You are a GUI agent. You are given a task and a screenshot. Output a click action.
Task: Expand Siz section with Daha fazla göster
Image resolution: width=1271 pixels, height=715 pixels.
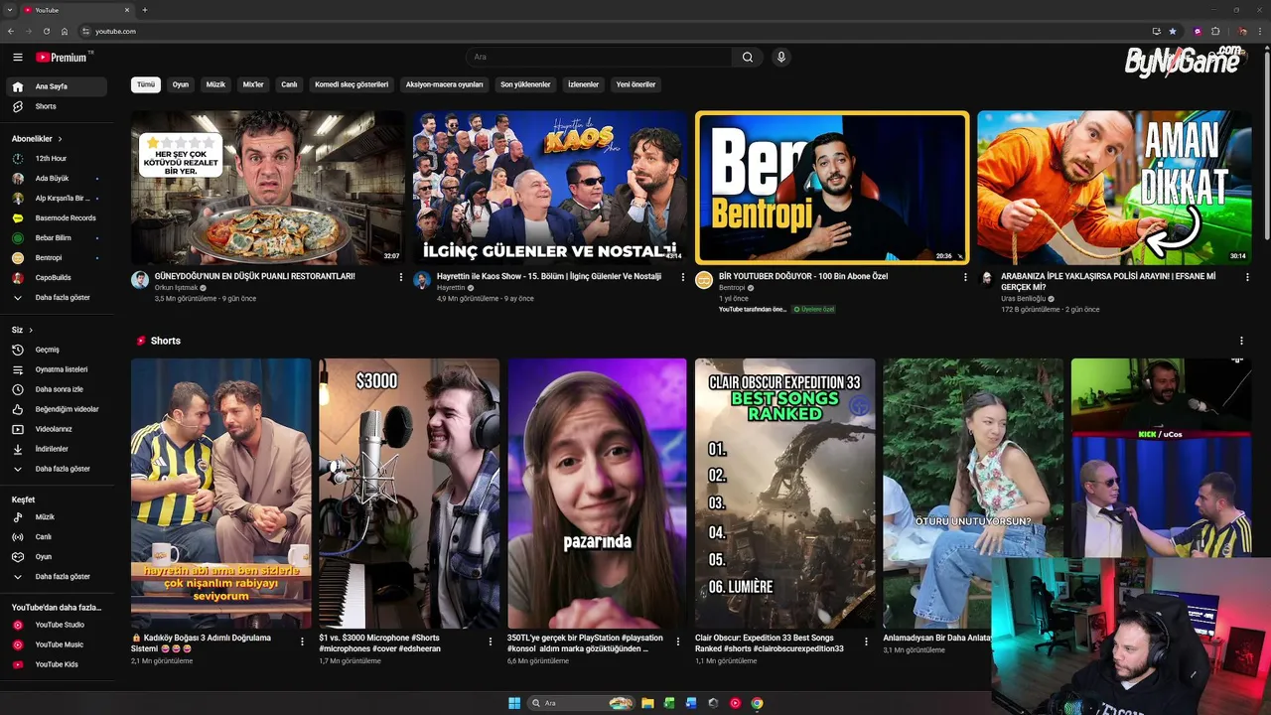click(x=56, y=469)
